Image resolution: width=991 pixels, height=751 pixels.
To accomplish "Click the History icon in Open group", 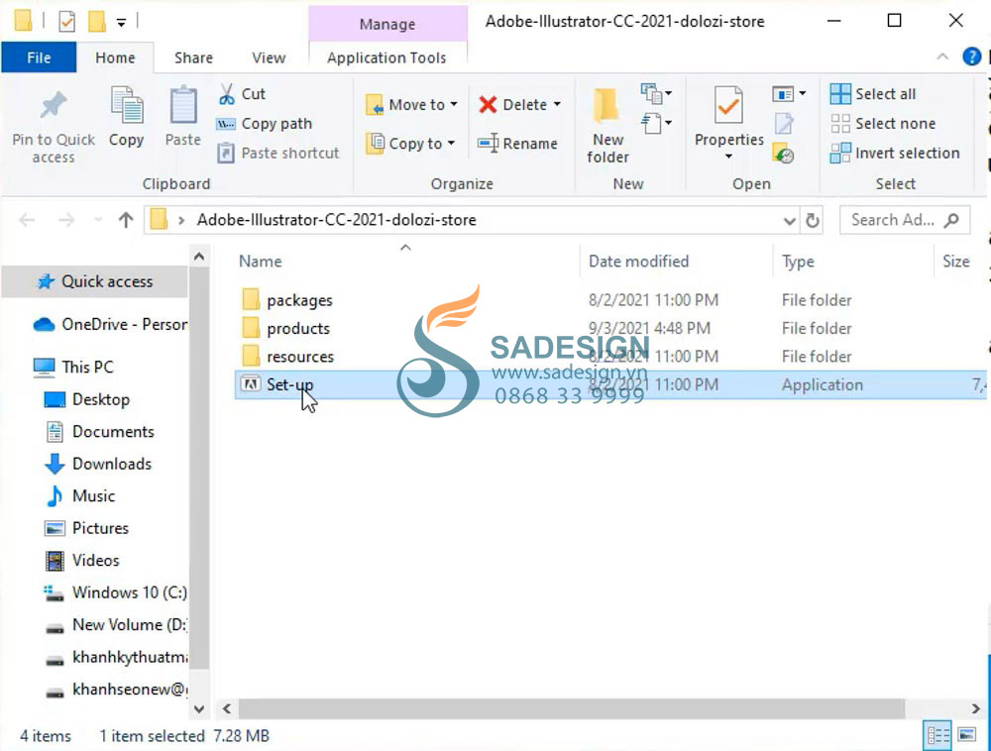I will (784, 154).
